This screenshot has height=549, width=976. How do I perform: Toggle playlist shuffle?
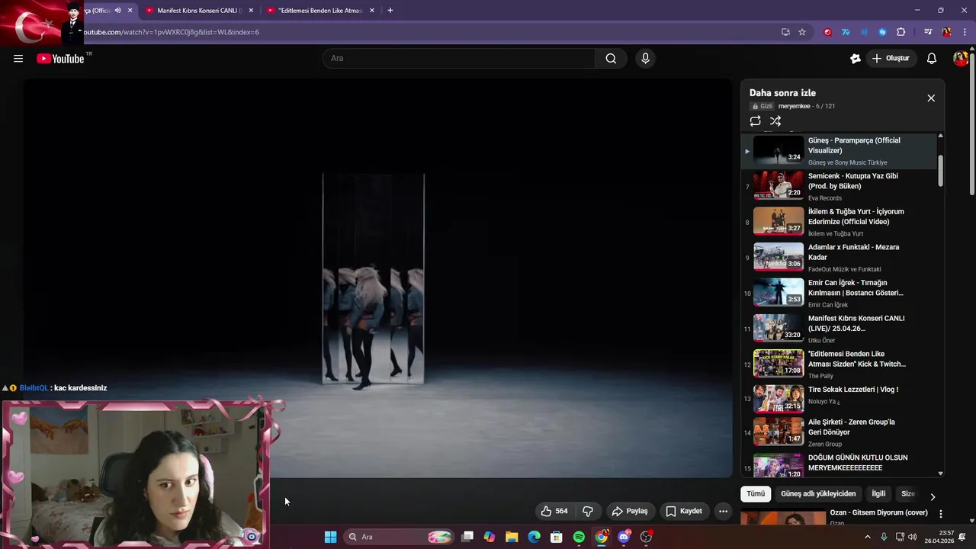point(775,121)
